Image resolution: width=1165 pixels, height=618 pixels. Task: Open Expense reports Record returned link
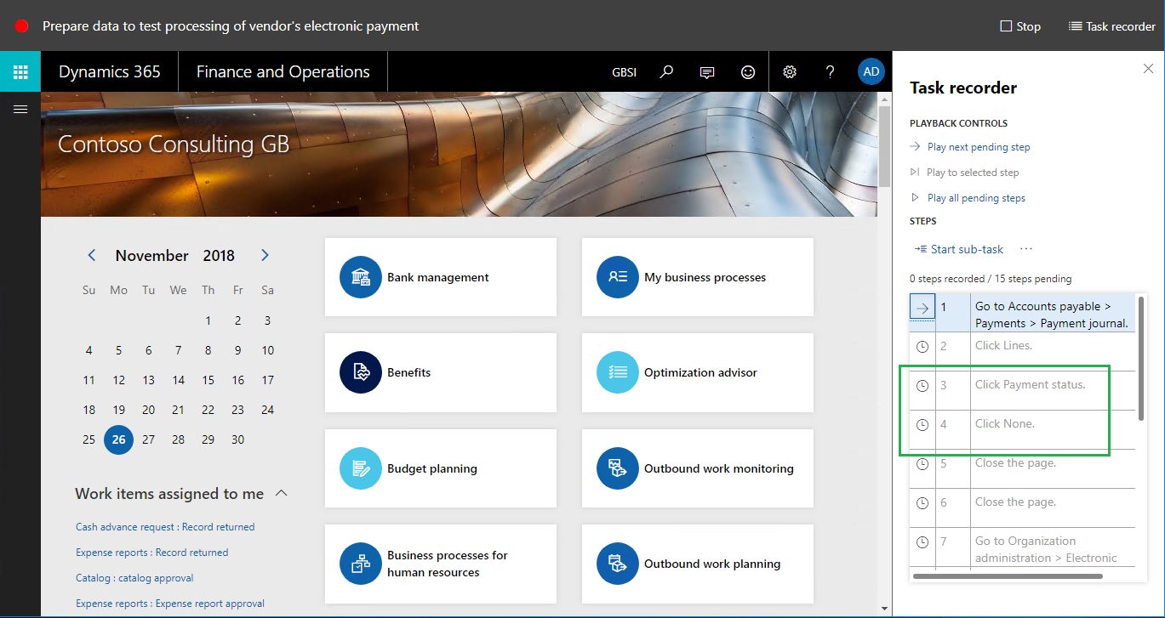pyautogui.click(x=152, y=553)
